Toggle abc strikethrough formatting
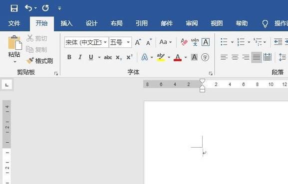This screenshot has height=184, width=288. (x=108, y=57)
